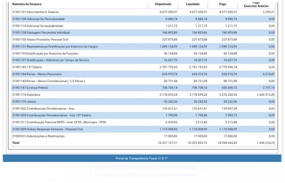Click the Natureza de Despesa column header

click(x=27, y=4)
